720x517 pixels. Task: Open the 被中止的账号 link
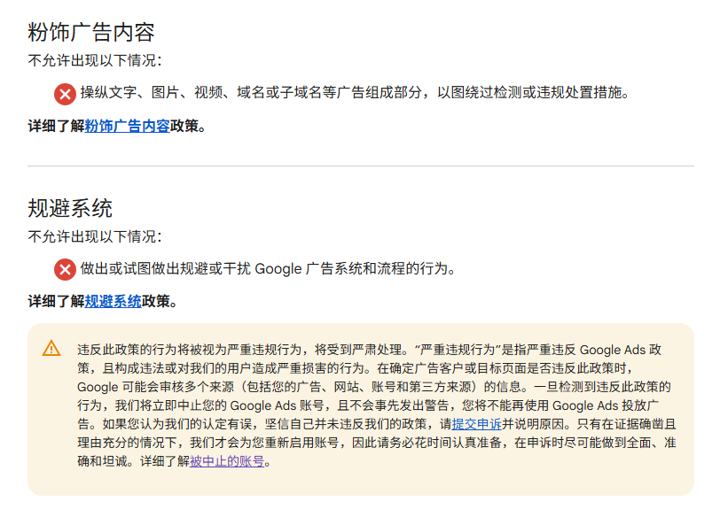(x=227, y=461)
